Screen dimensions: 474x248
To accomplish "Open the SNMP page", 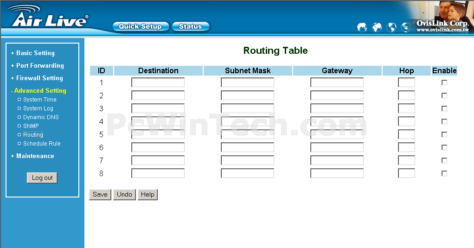I will point(31,126).
